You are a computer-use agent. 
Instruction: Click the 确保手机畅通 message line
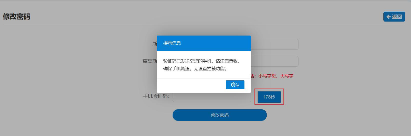[195, 68]
